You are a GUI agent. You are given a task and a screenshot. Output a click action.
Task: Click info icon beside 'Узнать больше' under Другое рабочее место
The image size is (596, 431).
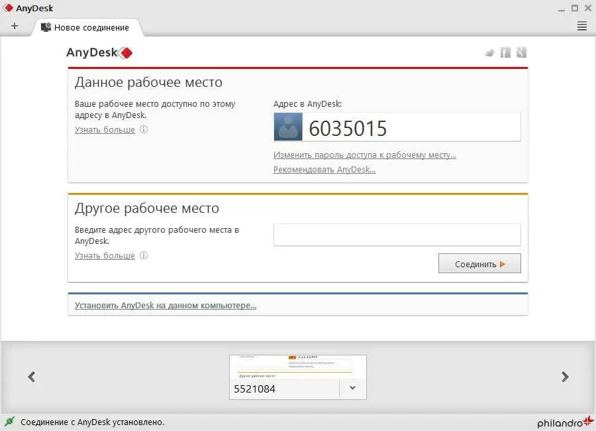click(144, 255)
